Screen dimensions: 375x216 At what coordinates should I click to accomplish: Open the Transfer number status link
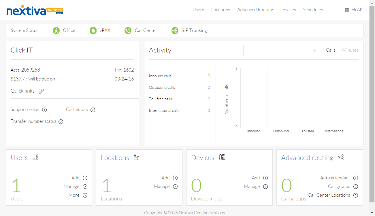click(x=33, y=121)
